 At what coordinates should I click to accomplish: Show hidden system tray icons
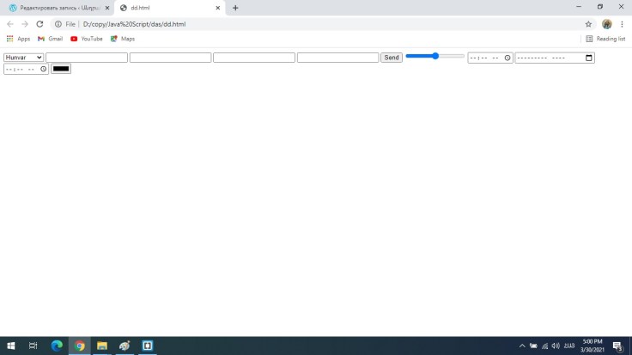(x=522, y=346)
